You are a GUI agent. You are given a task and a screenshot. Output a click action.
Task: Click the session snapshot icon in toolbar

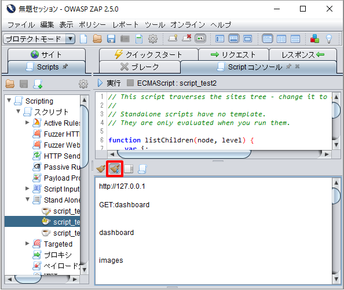[125, 39]
